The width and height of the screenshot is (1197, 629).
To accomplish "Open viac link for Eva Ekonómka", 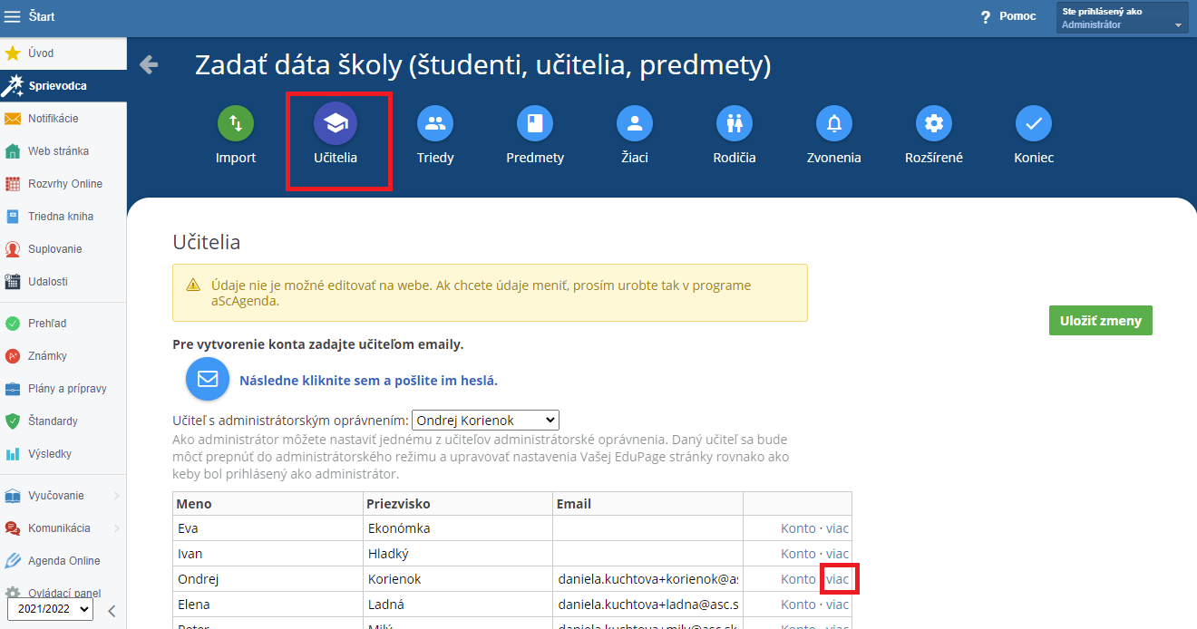I will click(x=837, y=528).
